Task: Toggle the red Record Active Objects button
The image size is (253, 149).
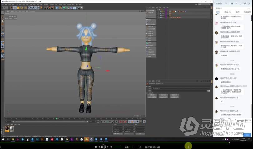Action: pyautogui.click(x=120, y=122)
